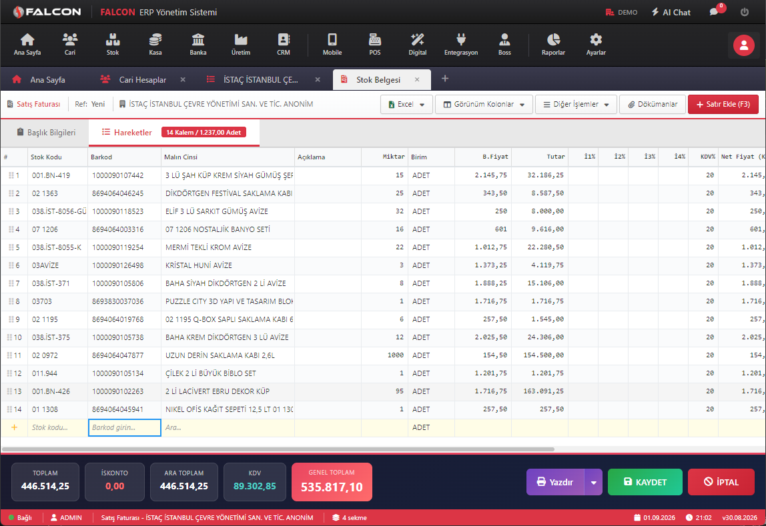
Task: Click the user profile avatar icon
Action: coord(743,45)
